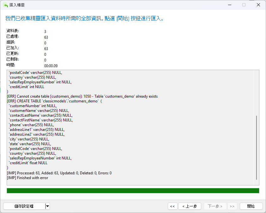Screen dimensions: 266x213
Task: Start the import with 開始 button
Action: tap(251, 206)
